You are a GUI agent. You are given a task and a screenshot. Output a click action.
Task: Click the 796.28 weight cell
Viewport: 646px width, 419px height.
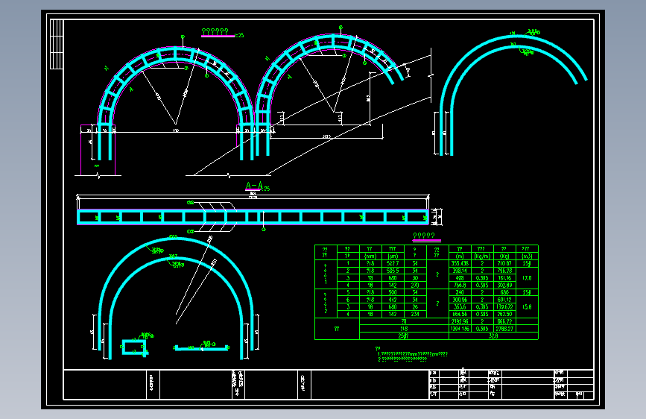[x=504, y=271]
